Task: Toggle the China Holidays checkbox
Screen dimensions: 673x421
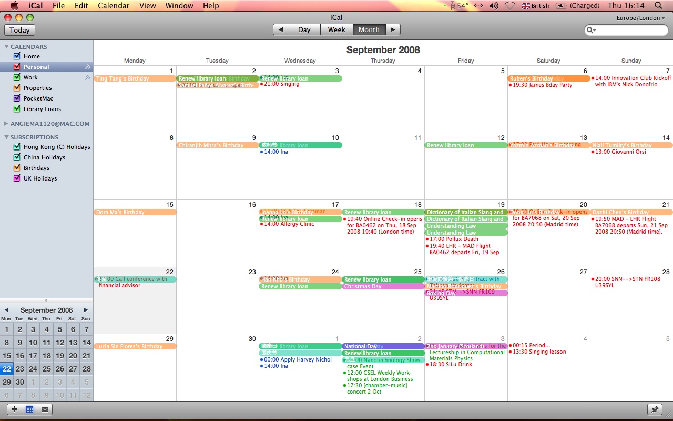Action: 17,157
